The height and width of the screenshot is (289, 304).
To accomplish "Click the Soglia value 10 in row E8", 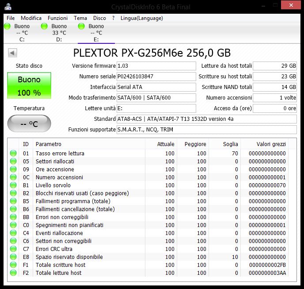I will pyautogui.click(x=235, y=257).
